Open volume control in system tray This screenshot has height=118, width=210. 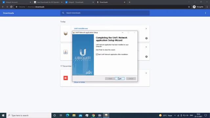coord(187,115)
